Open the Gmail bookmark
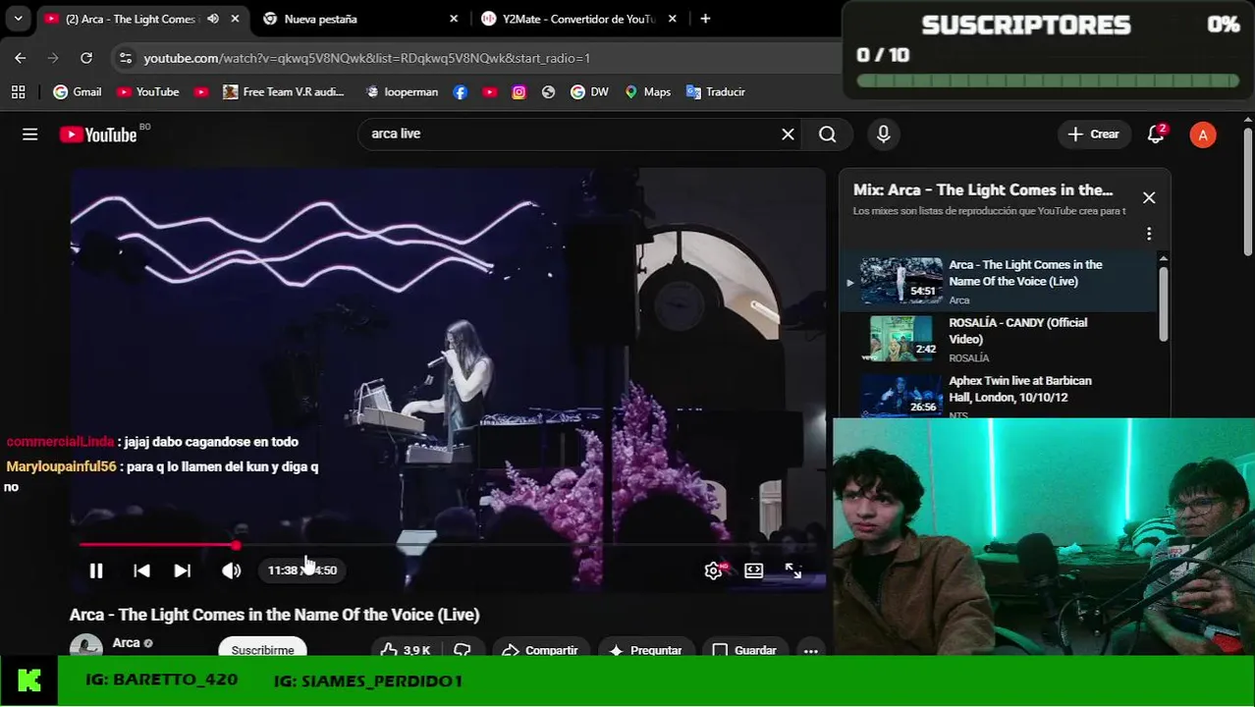Image resolution: width=1255 pixels, height=707 pixels. (78, 91)
